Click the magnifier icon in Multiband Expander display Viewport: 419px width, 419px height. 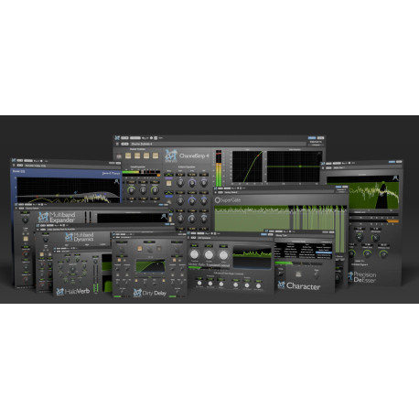(164, 217)
